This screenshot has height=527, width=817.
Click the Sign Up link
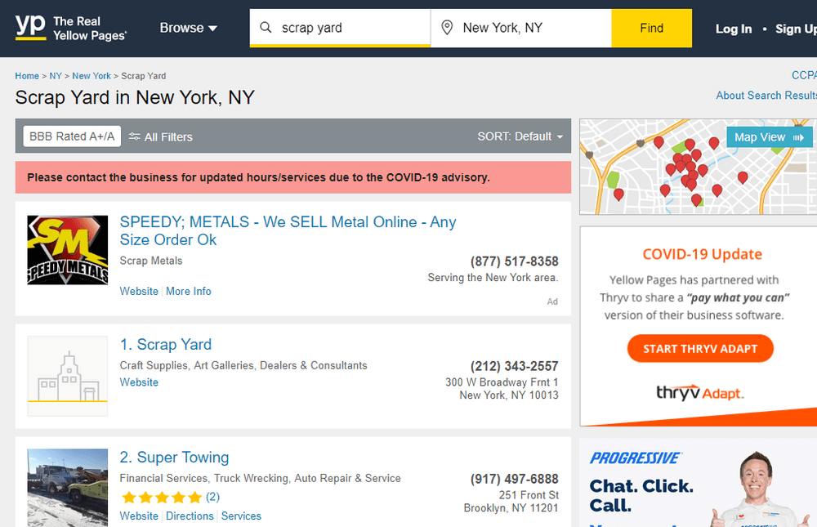pyautogui.click(x=796, y=29)
